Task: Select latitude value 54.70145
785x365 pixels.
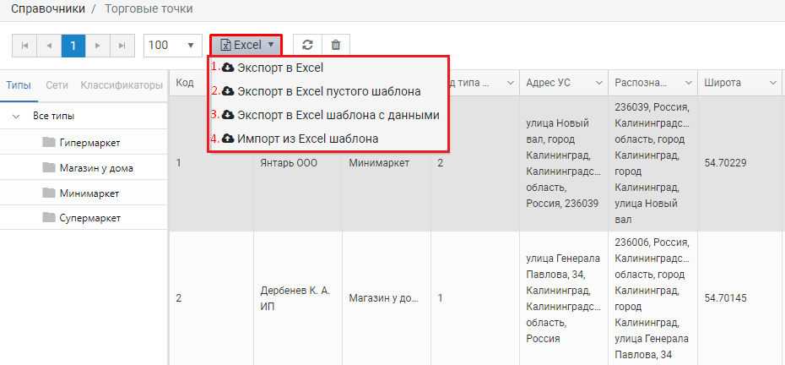Action: click(725, 298)
